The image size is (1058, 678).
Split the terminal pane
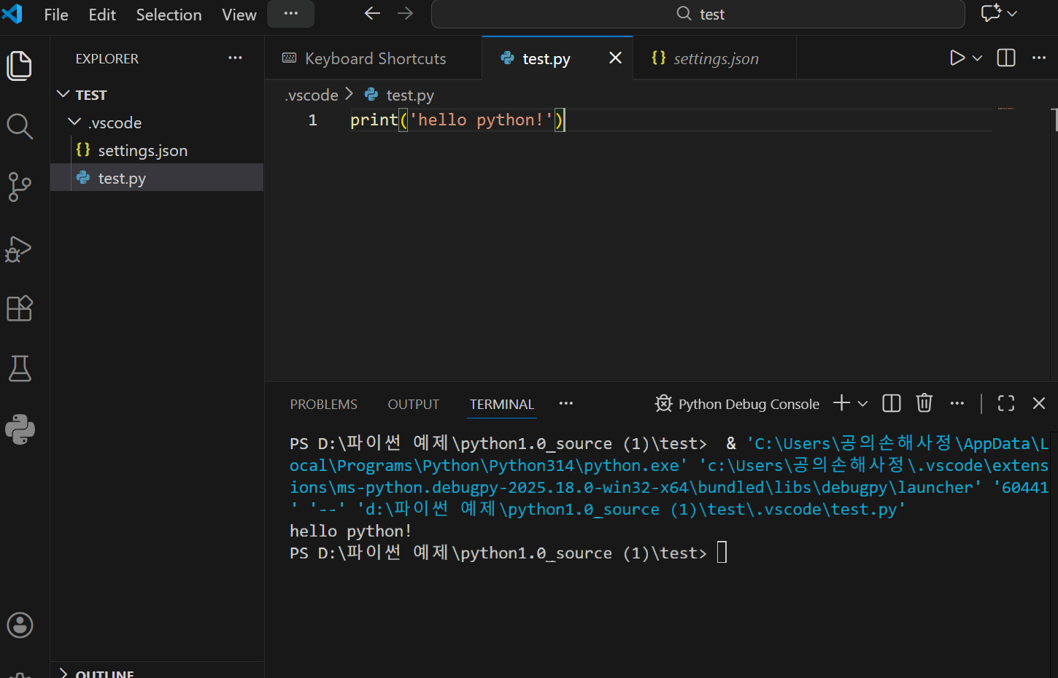[x=891, y=403]
